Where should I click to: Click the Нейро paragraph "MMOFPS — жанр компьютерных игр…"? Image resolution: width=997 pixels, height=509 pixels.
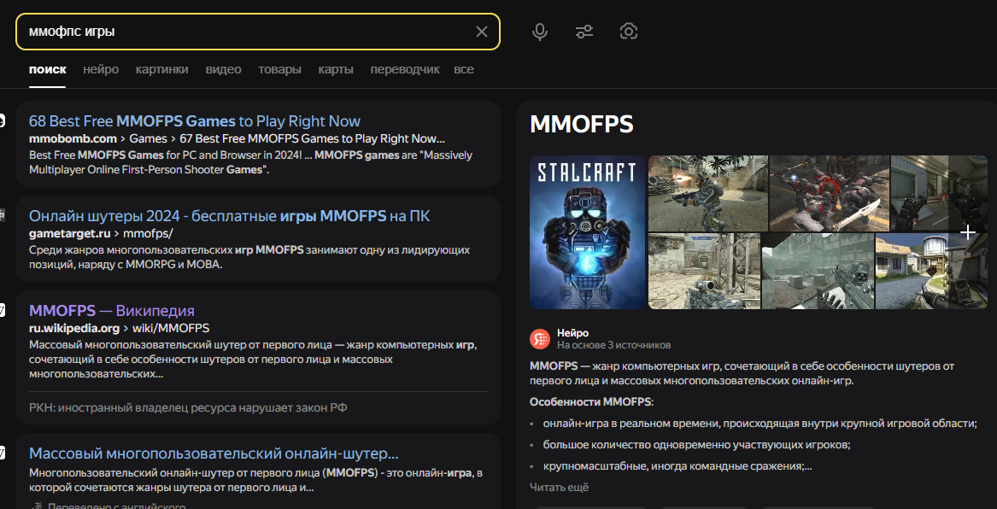[742, 374]
